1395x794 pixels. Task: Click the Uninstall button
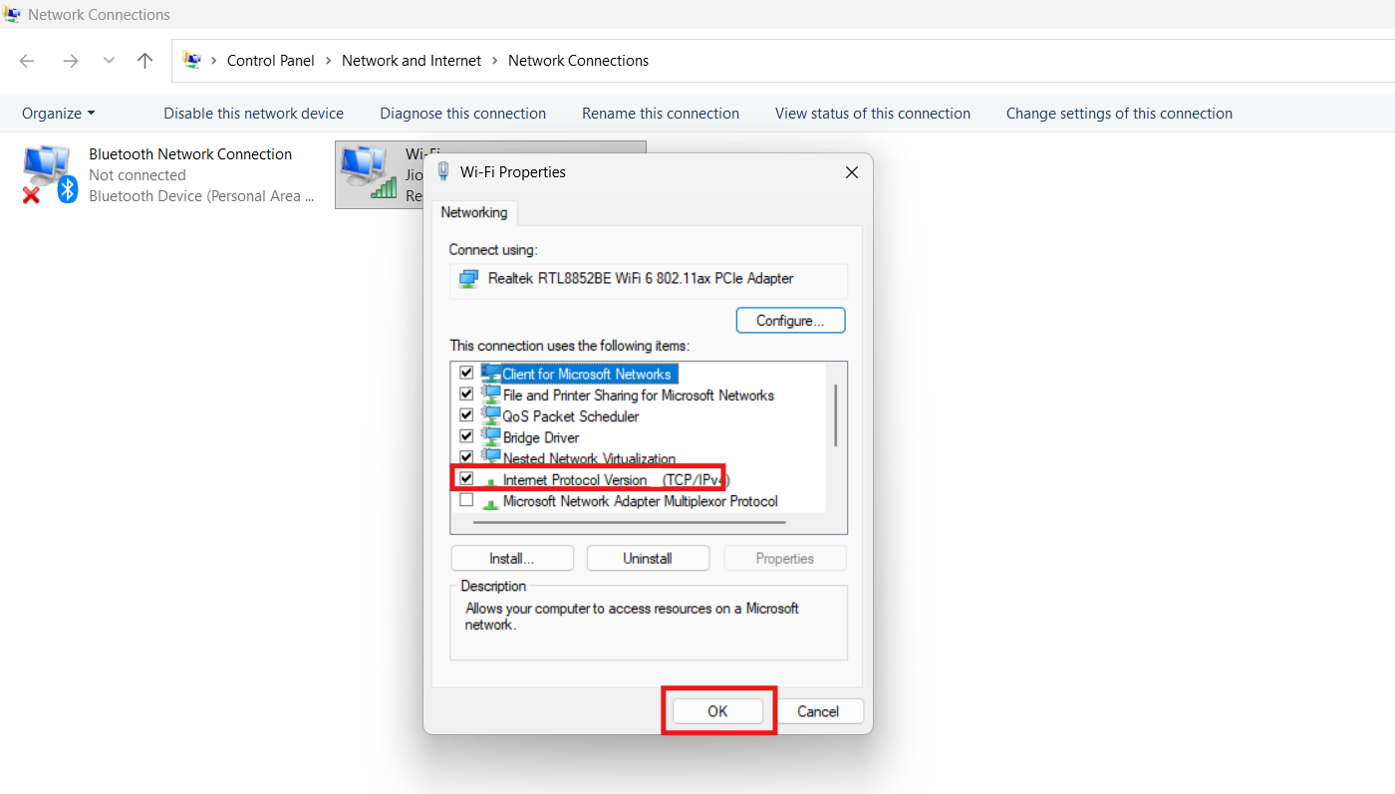[648, 559]
